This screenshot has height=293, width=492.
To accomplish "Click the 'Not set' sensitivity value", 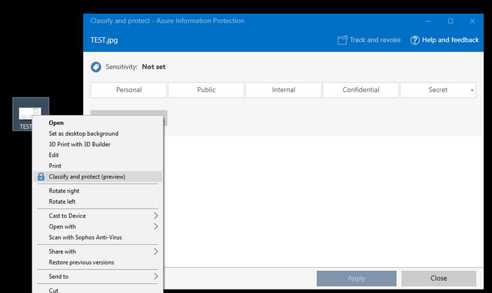I will (x=154, y=67).
